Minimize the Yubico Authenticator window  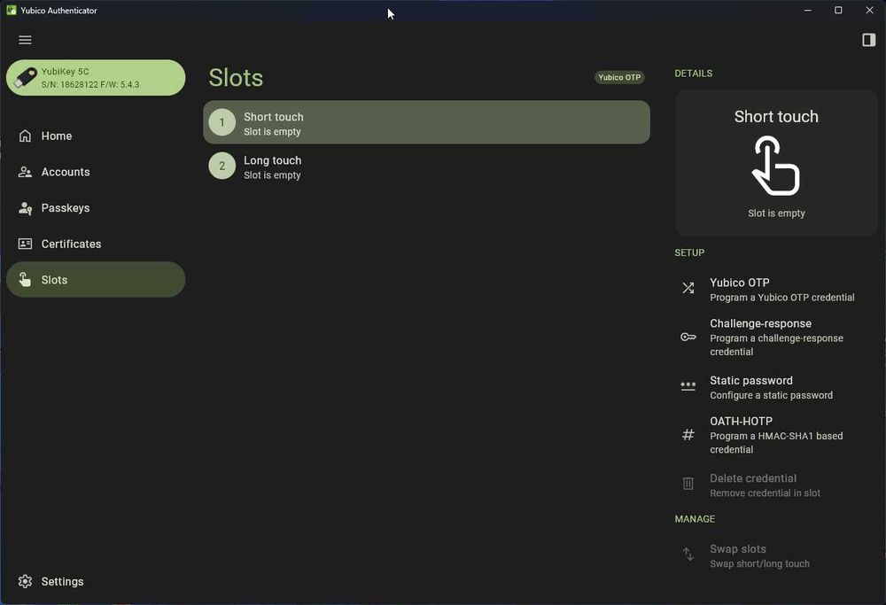tap(807, 10)
